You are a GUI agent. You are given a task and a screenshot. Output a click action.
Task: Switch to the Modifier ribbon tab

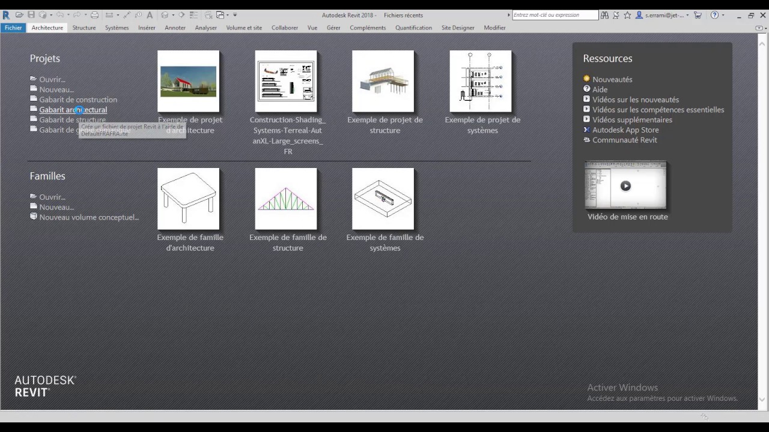[x=494, y=28]
